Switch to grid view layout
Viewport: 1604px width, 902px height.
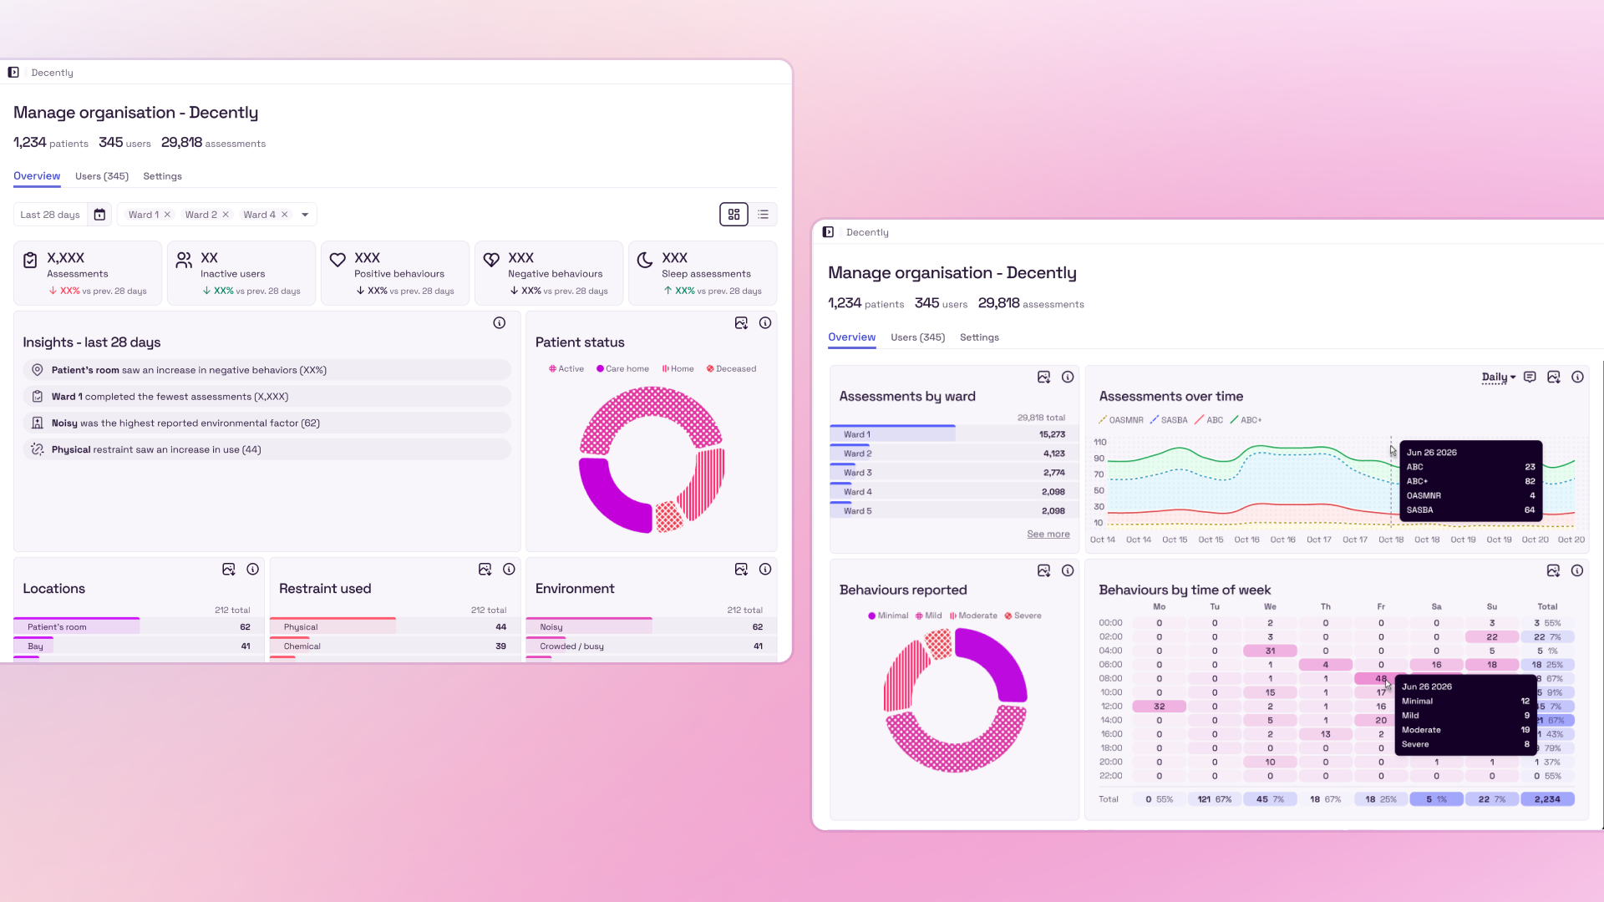click(x=733, y=215)
